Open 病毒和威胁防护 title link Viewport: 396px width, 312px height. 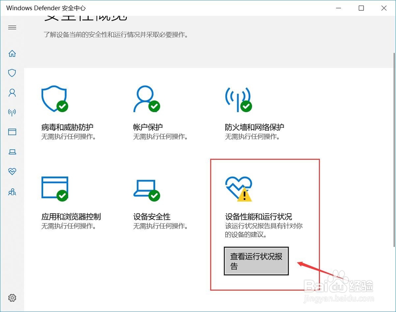click(x=67, y=127)
